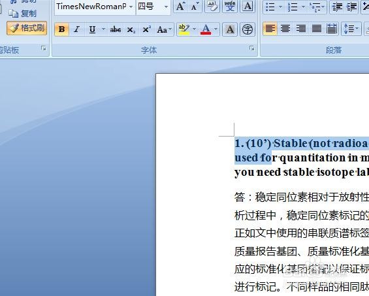
Task: Open Font (字体) dialog launcher
Action: (252, 48)
